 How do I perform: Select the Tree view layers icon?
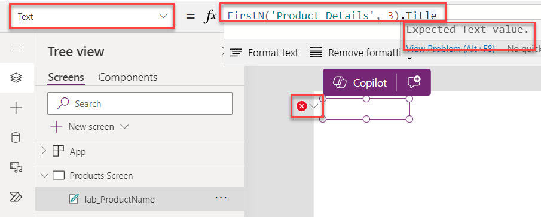tap(16, 78)
